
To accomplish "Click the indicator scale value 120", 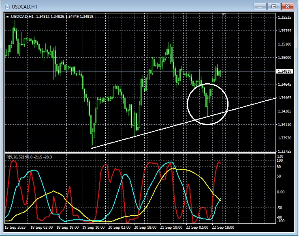I will (280, 156).
